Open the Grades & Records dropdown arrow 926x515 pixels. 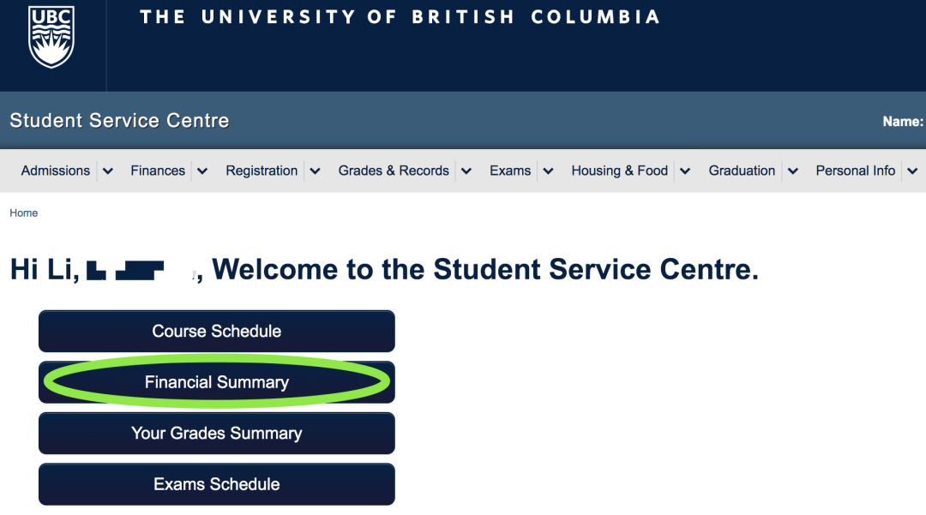(x=466, y=171)
